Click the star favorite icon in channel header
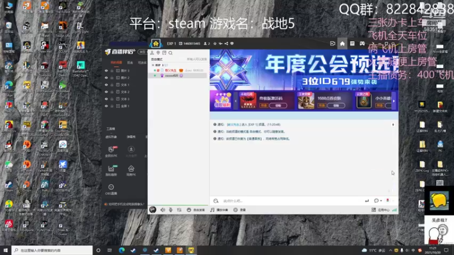 (x=215, y=44)
